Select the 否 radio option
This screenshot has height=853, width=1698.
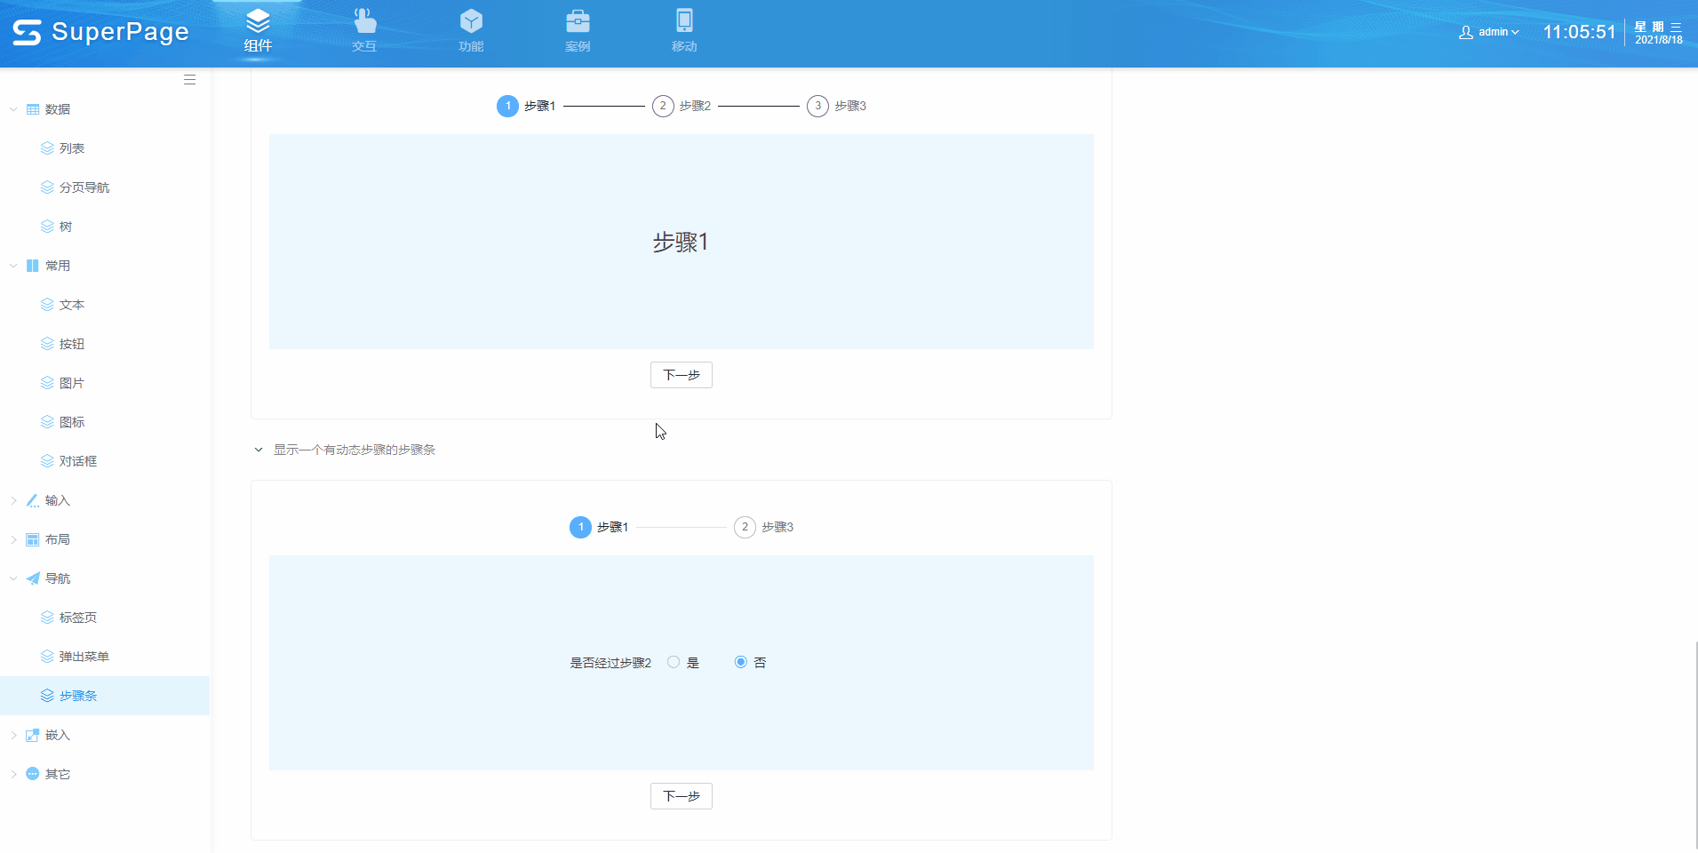pyautogui.click(x=740, y=661)
